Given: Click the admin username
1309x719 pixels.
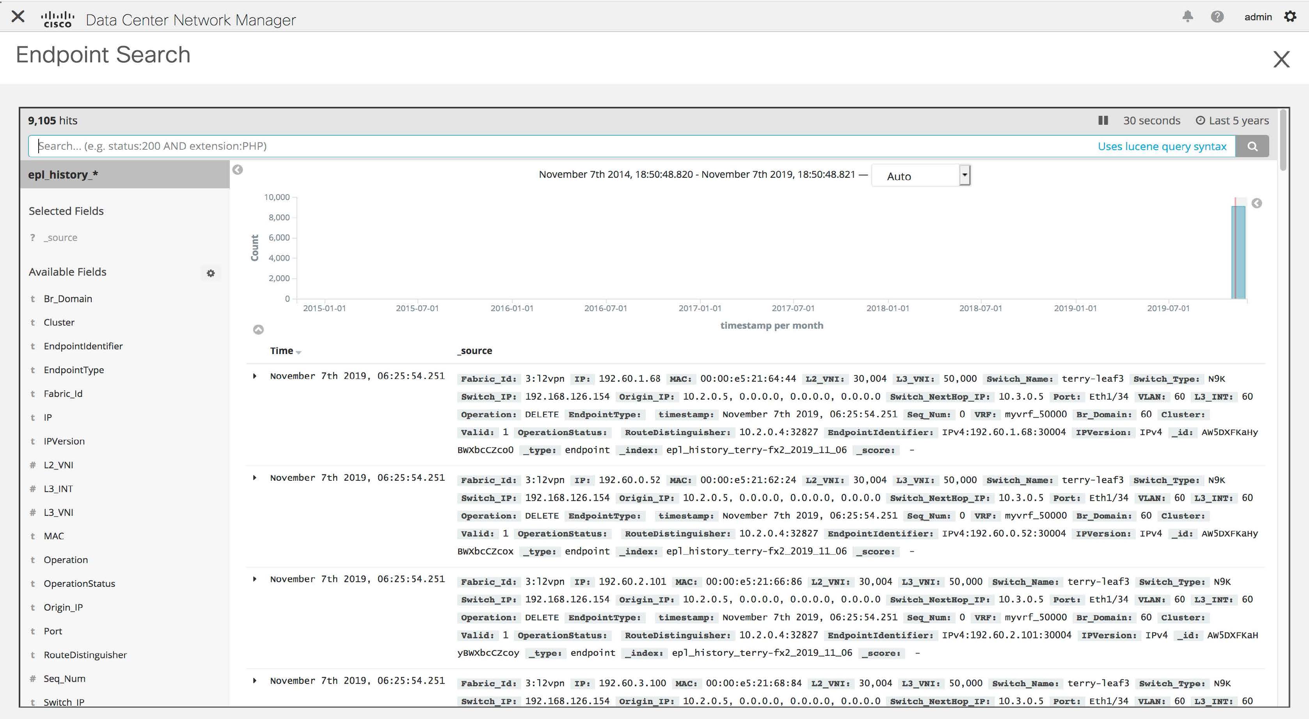Looking at the screenshot, I should [x=1257, y=17].
